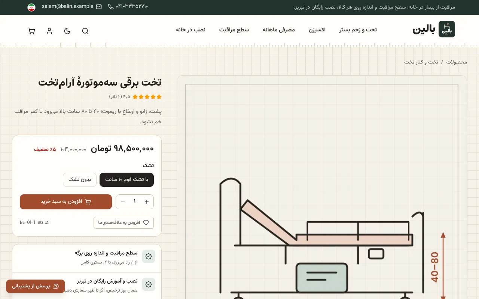Increase quantity with the plus button
Screen dimensions: 479x299
[x=147, y=202]
